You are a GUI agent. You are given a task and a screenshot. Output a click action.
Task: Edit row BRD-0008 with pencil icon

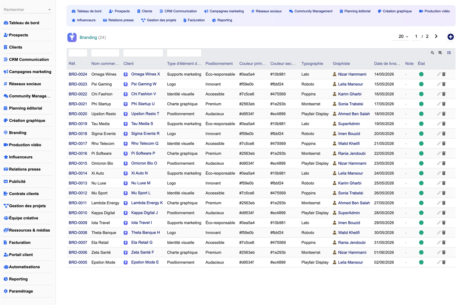click(439, 233)
